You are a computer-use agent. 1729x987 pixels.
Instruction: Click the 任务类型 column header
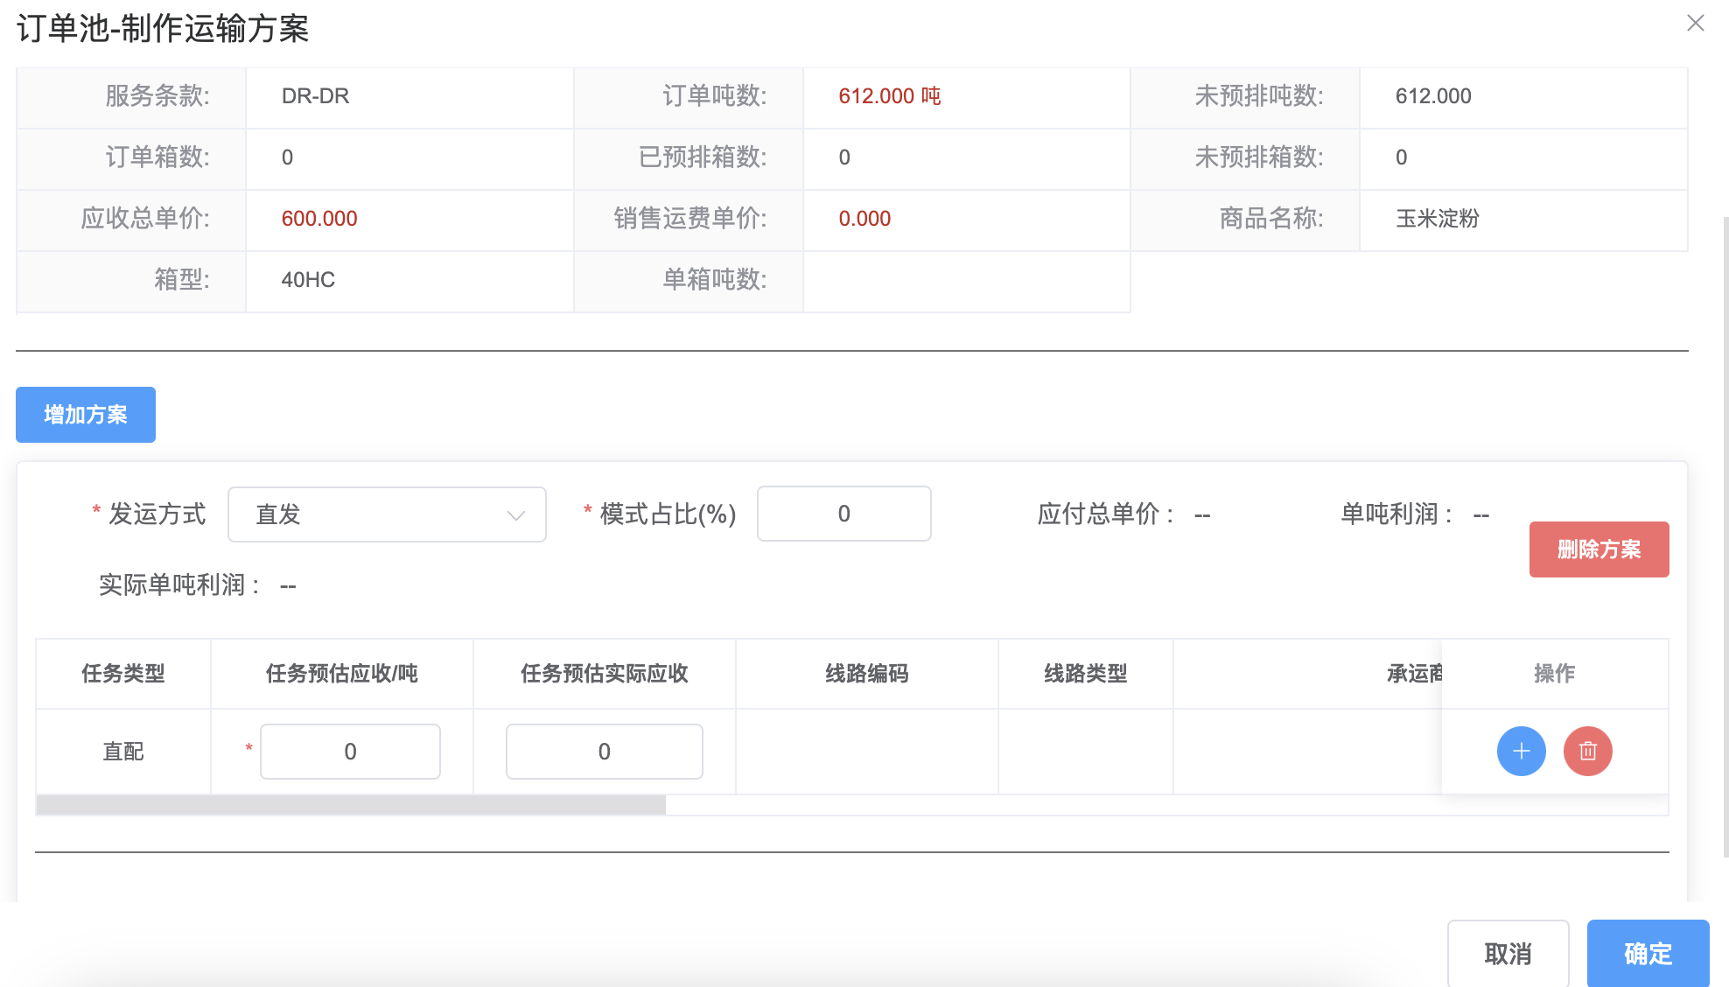click(123, 674)
